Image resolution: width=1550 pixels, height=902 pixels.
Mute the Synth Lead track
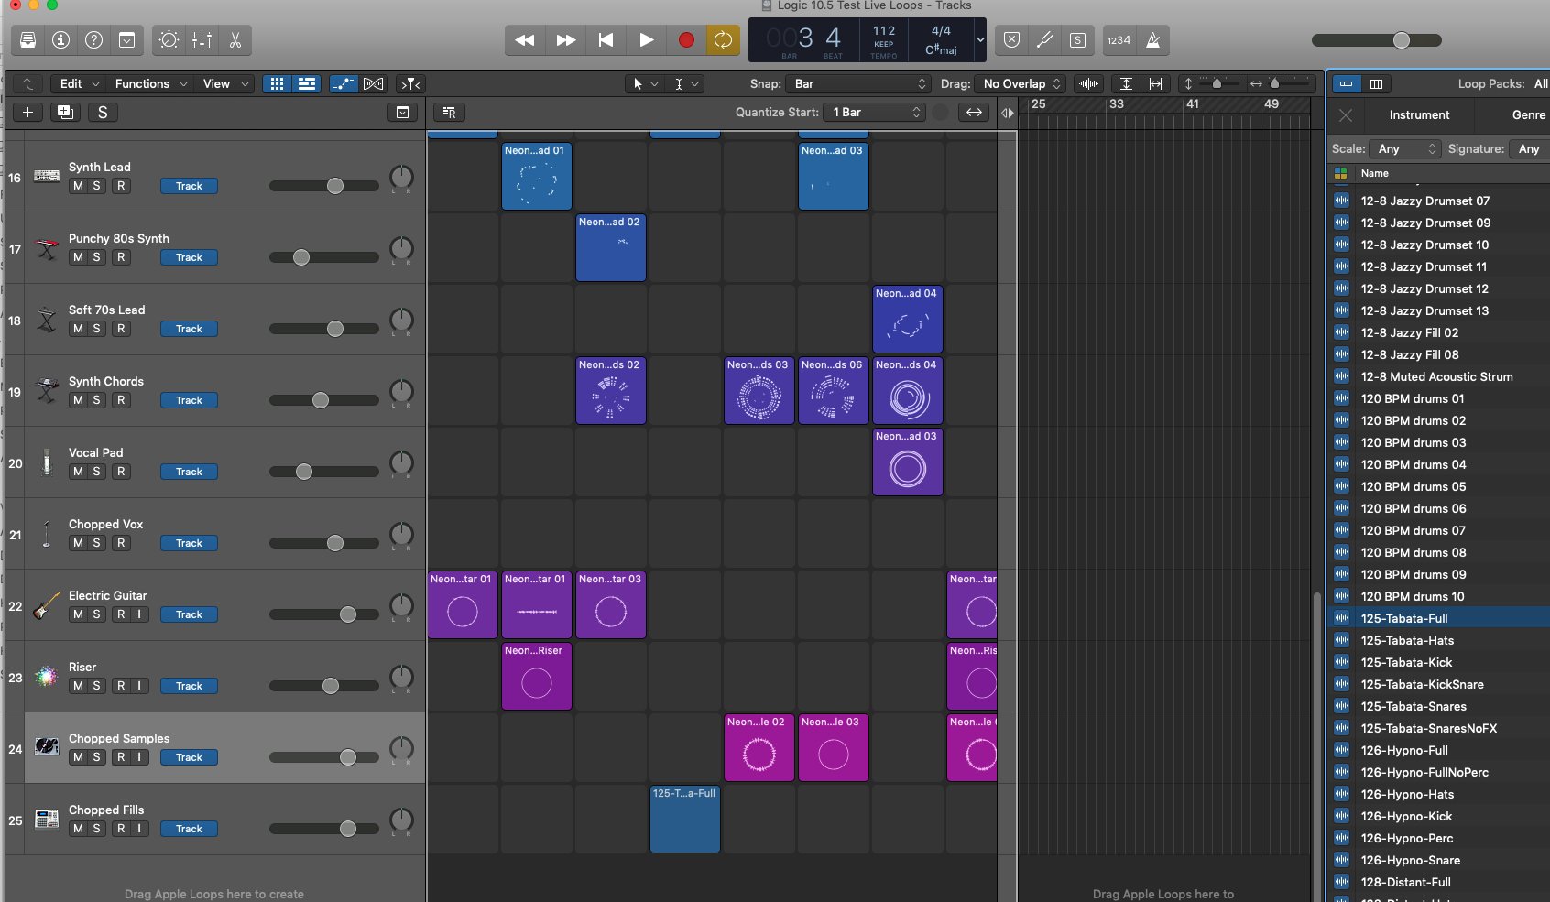pyautogui.click(x=78, y=186)
